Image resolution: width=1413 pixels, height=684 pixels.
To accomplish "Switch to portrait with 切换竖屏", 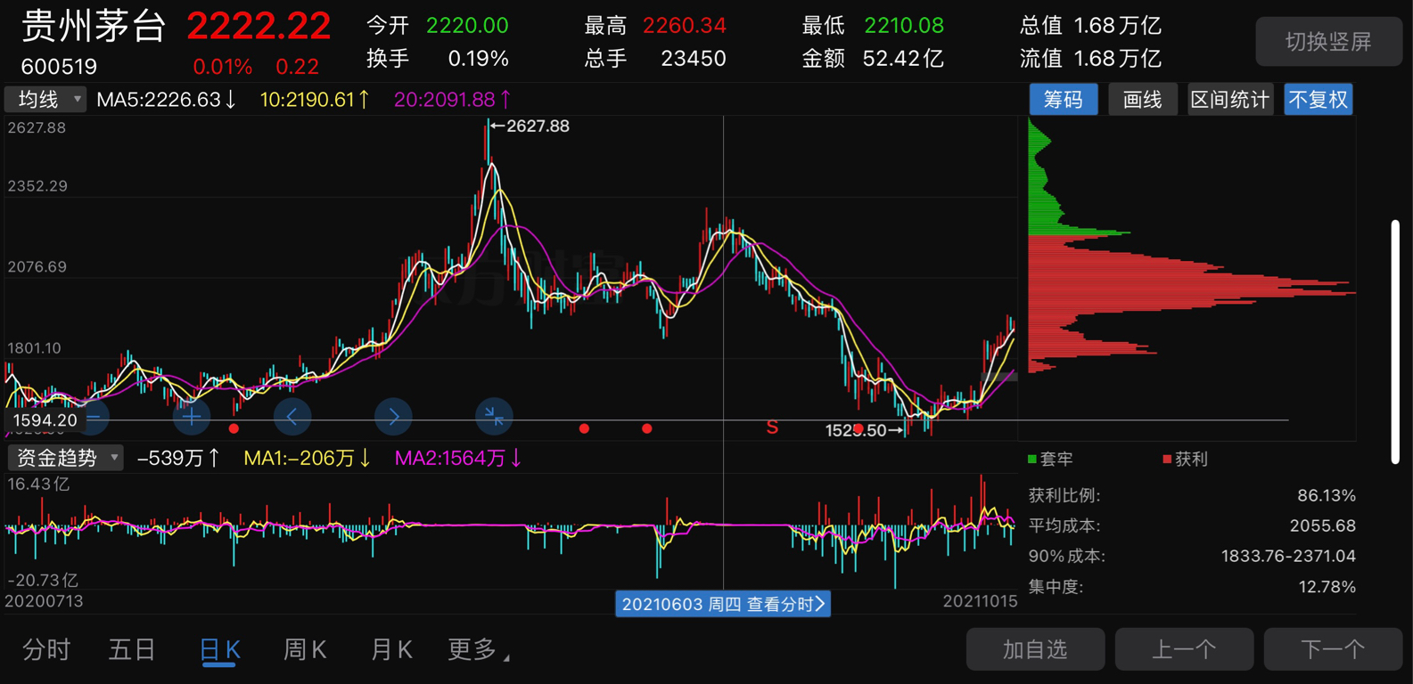I will (x=1328, y=42).
